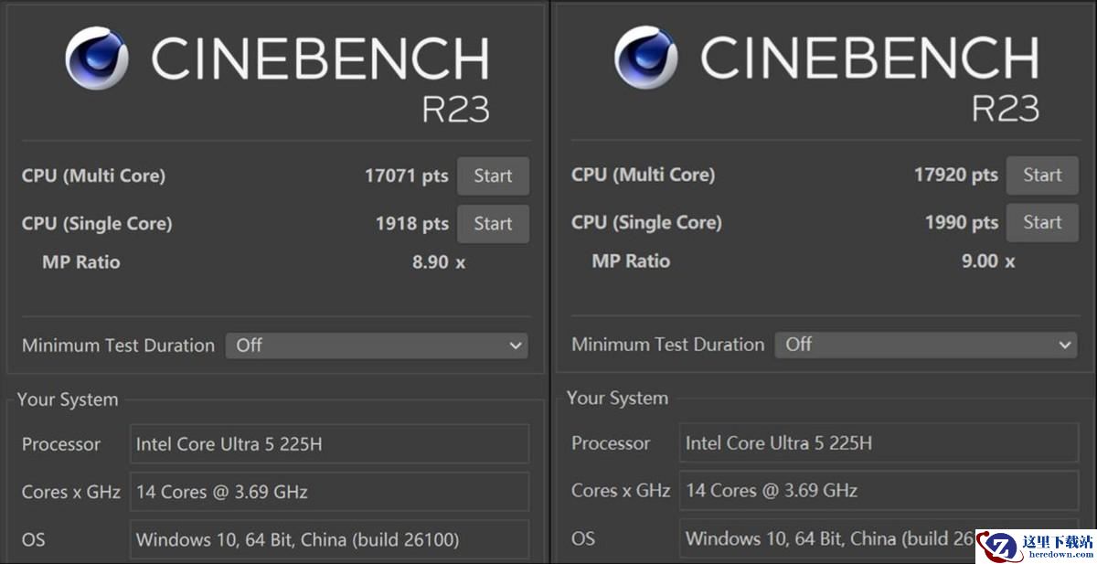Click the 8.90 x MP Ratio value
Screen dimensions: 1097x564
tap(439, 262)
